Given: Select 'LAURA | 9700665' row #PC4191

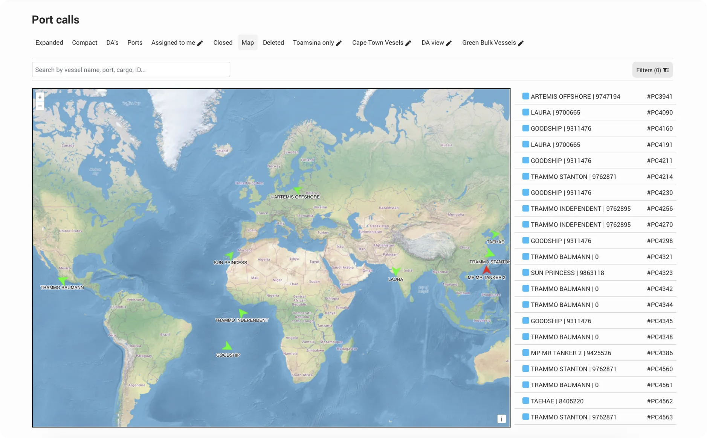Looking at the screenshot, I should (x=556, y=144).
